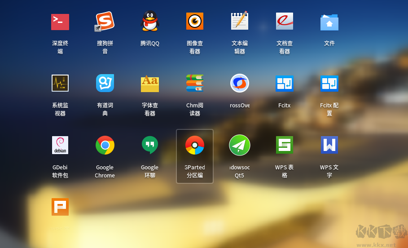Open Youdao Dictionary (有道词典)
The width and height of the screenshot is (408, 248).
105,84
